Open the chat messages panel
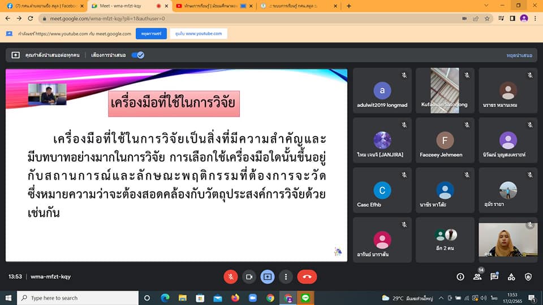This screenshot has width=543, height=305. [x=494, y=277]
